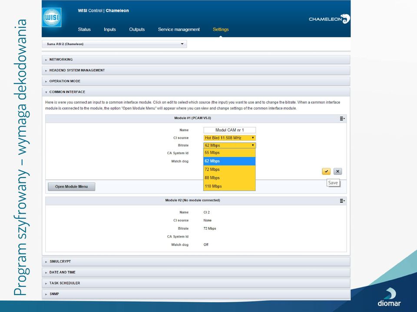This screenshot has width=417, height=312.
Task: Select the Settings tab
Action: pyautogui.click(x=221, y=29)
